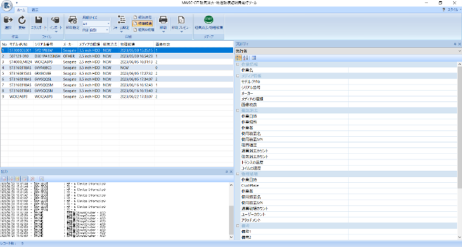Image resolution: width=462 pixels, height=247 pixels.
Task: Select row 7 with serial 6VY6QQSM
Action: (117, 85)
